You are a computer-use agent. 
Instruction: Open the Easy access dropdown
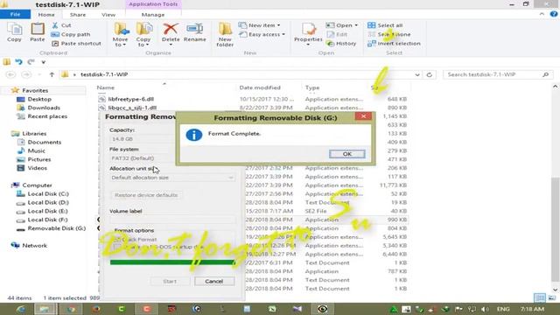262,34
